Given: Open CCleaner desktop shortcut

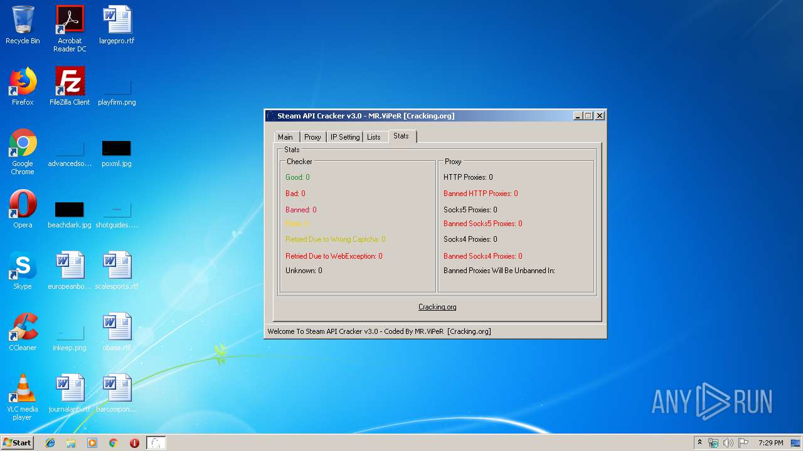Looking at the screenshot, I should pyautogui.click(x=23, y=332).
